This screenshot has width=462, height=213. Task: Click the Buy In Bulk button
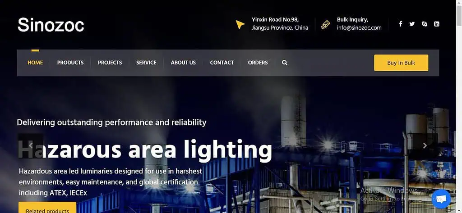[x=401, y=63]
